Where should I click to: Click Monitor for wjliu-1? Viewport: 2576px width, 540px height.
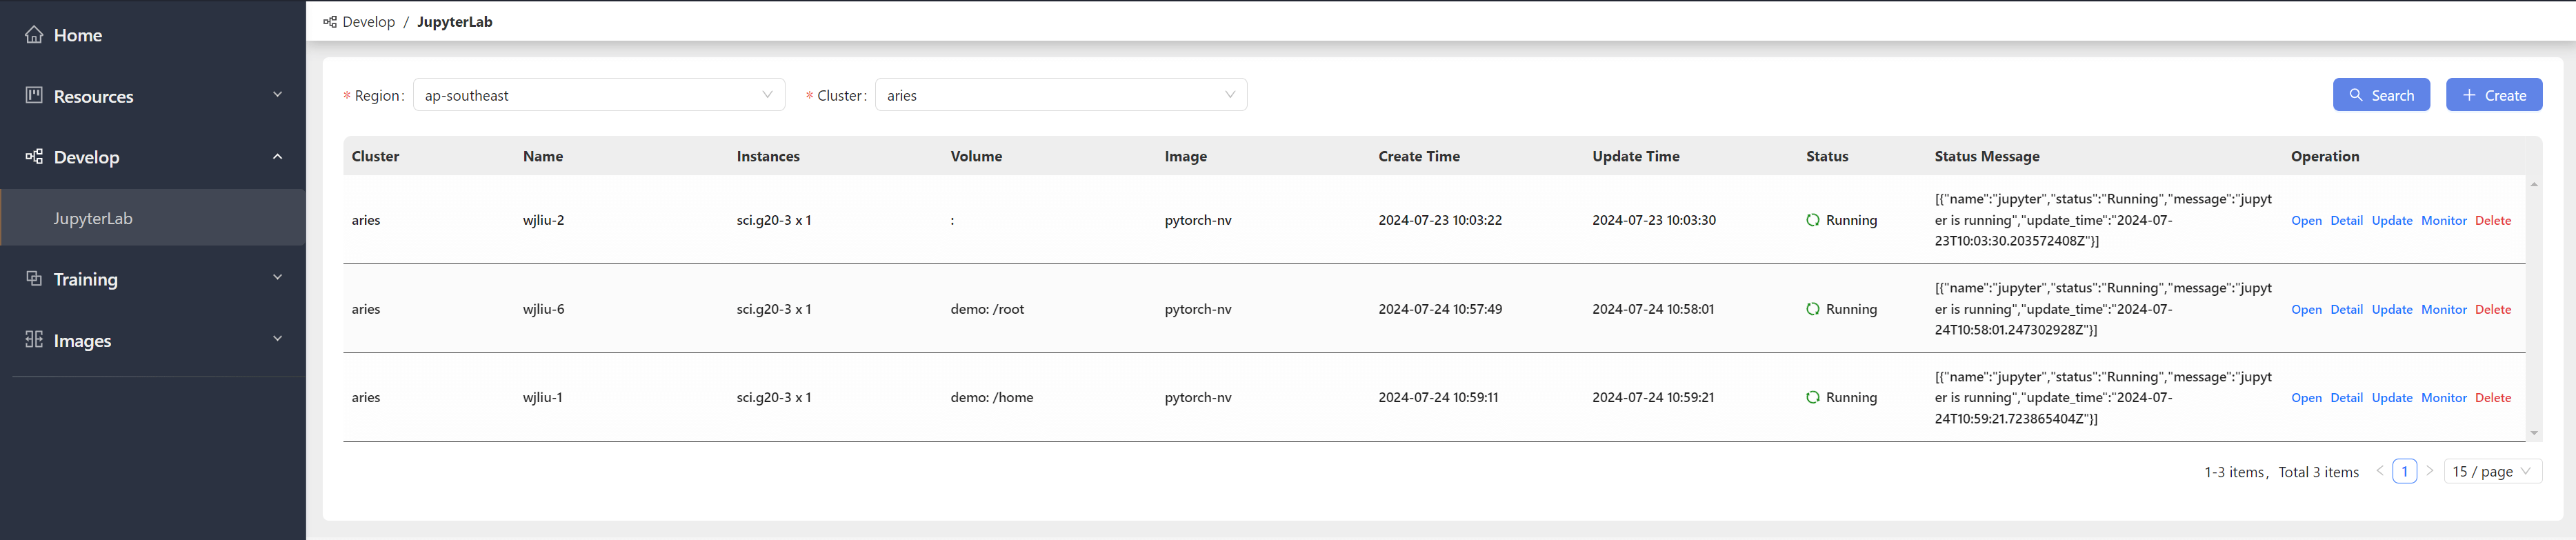tap(2444, 398)
